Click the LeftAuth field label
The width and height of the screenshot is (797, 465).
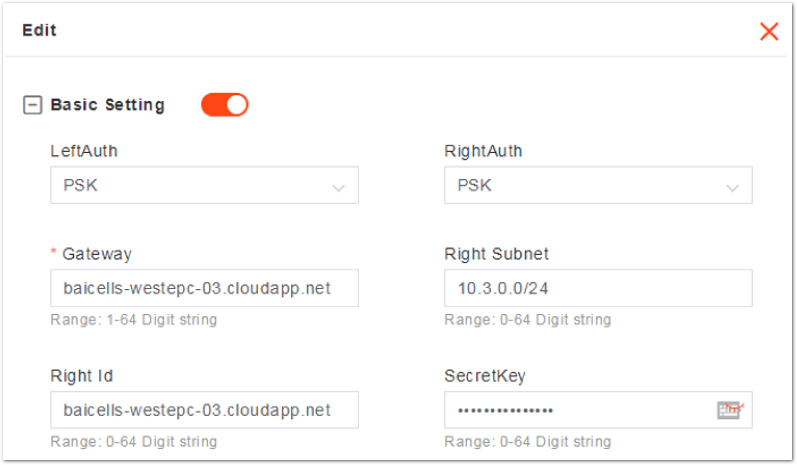coord(84,151)
